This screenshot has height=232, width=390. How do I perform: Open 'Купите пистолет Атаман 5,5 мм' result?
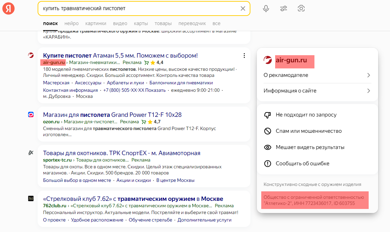(x=120, y=56)
